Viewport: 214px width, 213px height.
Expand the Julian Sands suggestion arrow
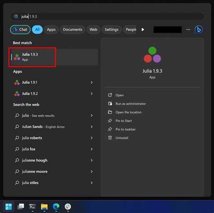point(92,127)
